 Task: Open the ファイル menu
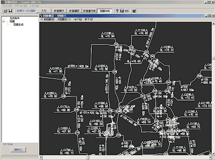pos(7,6)
